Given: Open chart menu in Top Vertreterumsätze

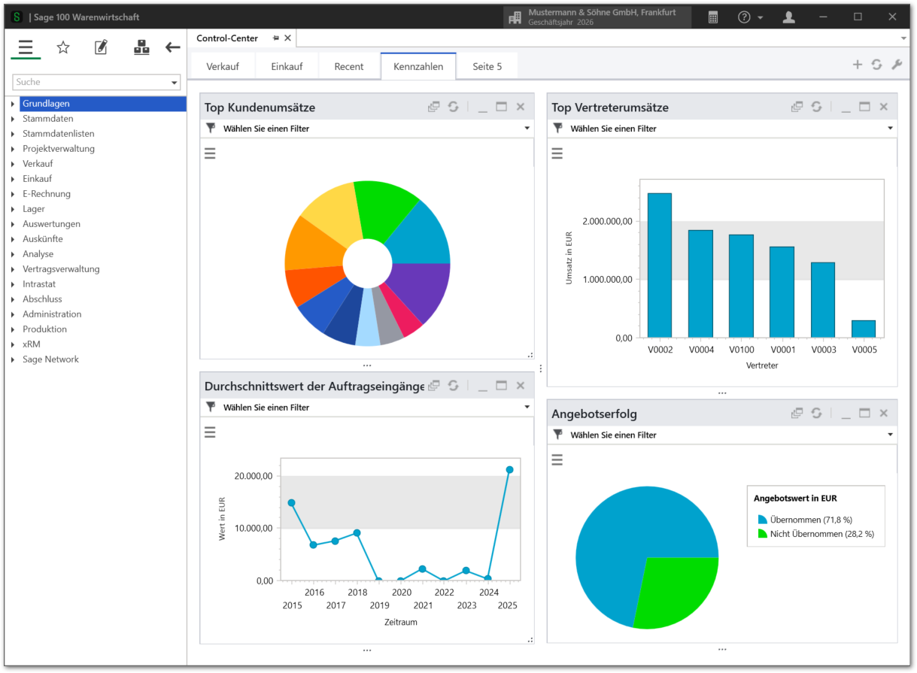Looking at the screenshot, I should coord(557,153).
